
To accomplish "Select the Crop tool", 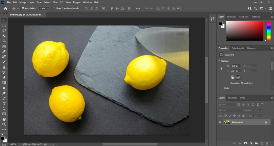I will (x=4, y=41).
